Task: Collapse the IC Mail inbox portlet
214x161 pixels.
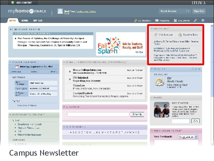Action: pyautogui.click(x=64, y=62)
